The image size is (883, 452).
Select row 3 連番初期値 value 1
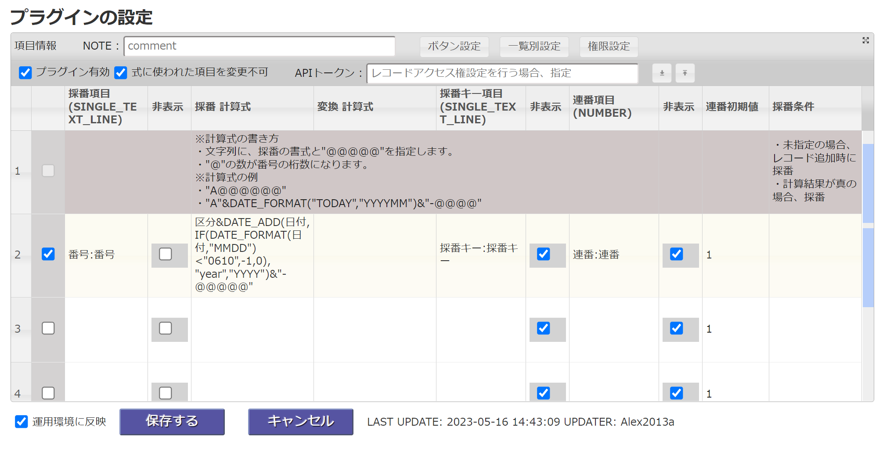tap(735, 329)
